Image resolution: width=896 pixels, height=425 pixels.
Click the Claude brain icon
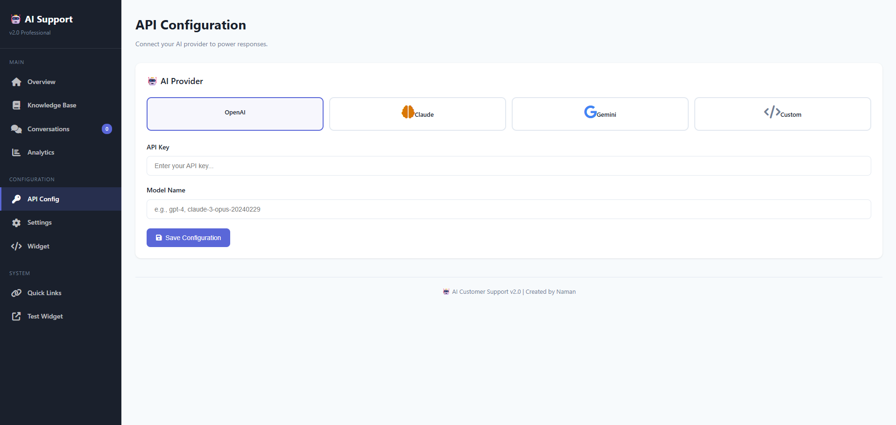click(408, 112)
